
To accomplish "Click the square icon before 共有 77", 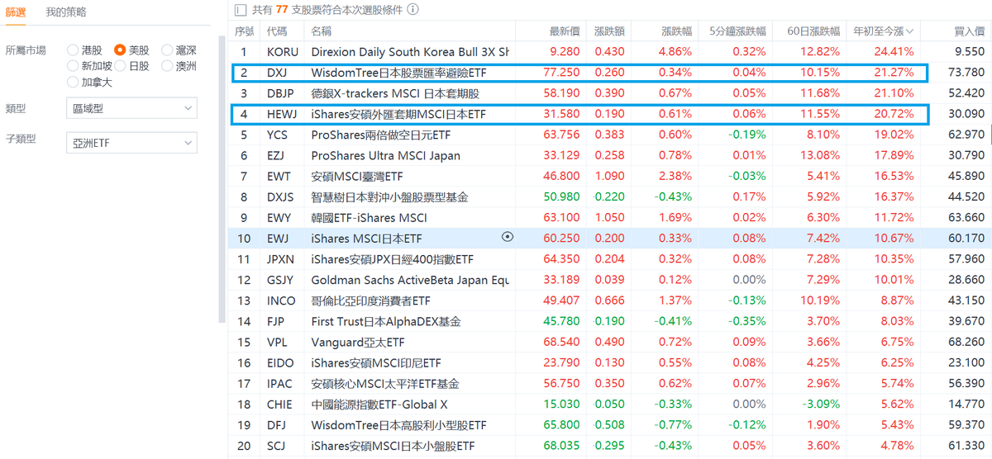I will click(240, 10).
